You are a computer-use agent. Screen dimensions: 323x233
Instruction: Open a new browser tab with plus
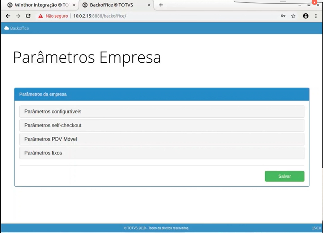[x=161, y=5]
